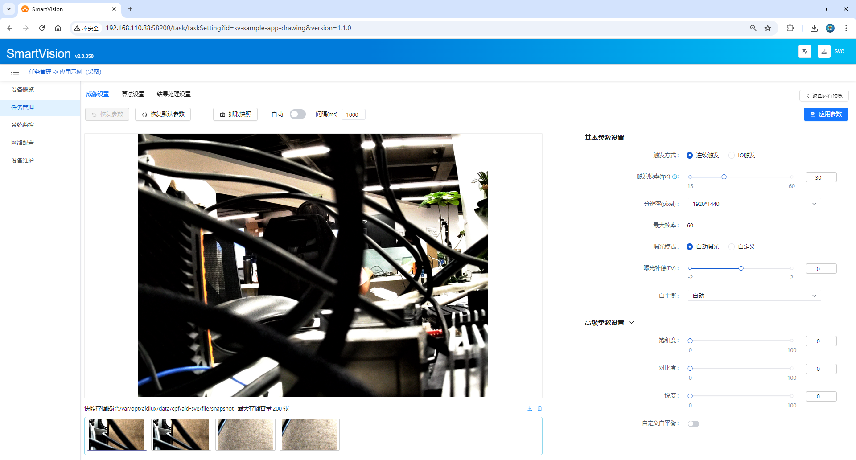Click the 应用参数 button

click(x=826, y=115)
